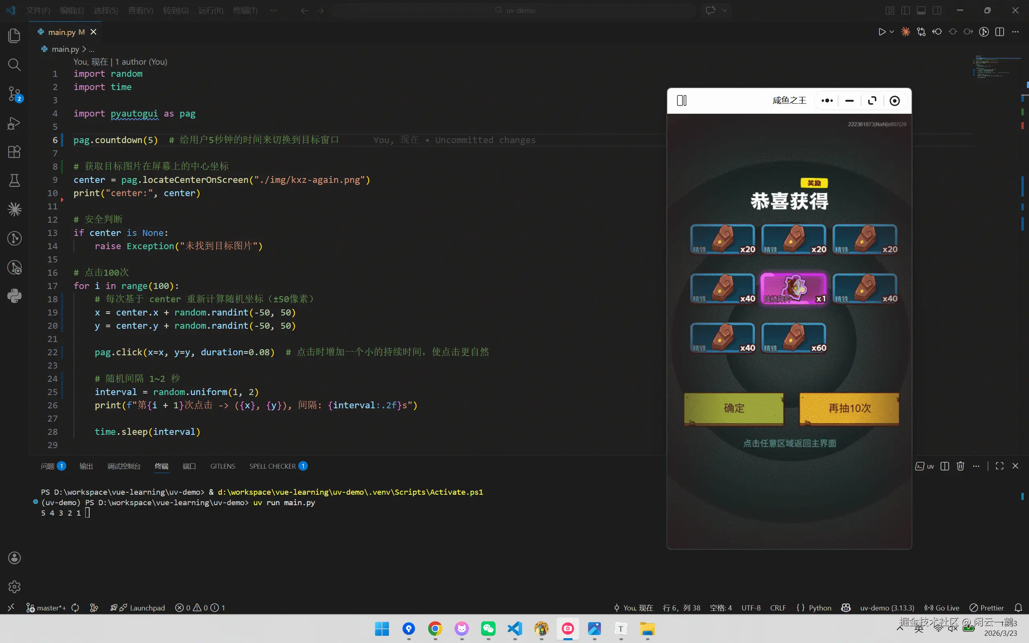
Task: Open Source Control view with badge
Action: pos(14,94)
